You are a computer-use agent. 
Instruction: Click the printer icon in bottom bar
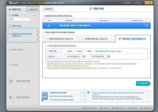(130, 108)
